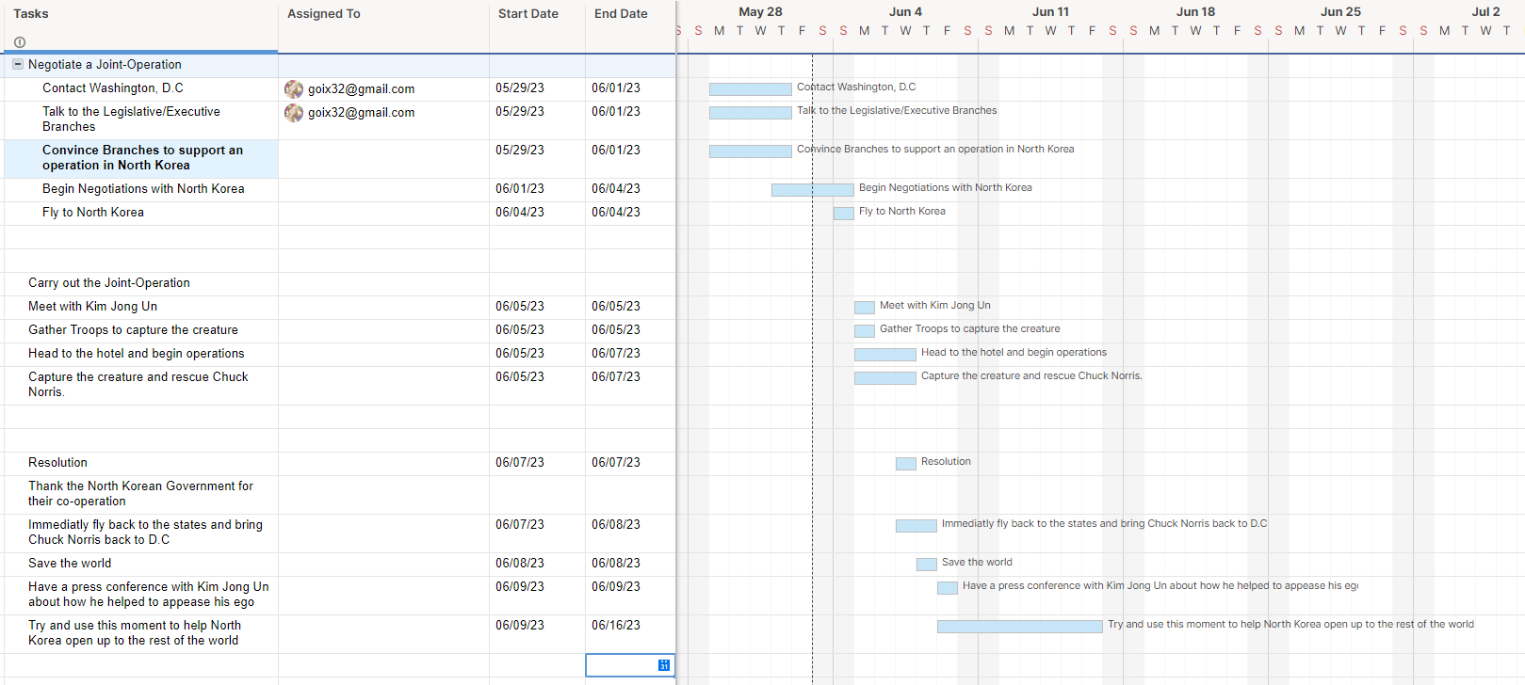This screenshot has height=685, width=1525.
Task: Click the Gantt bar for Convince Branches
Action: 751,151
